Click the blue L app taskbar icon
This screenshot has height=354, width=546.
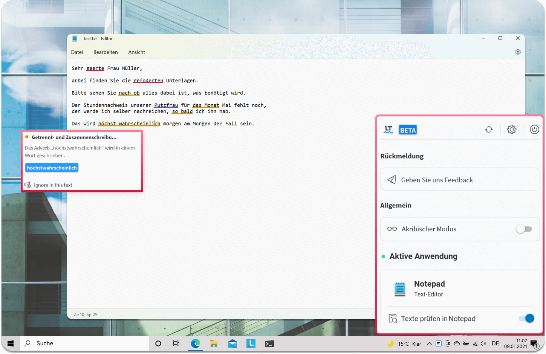point(251,343)
